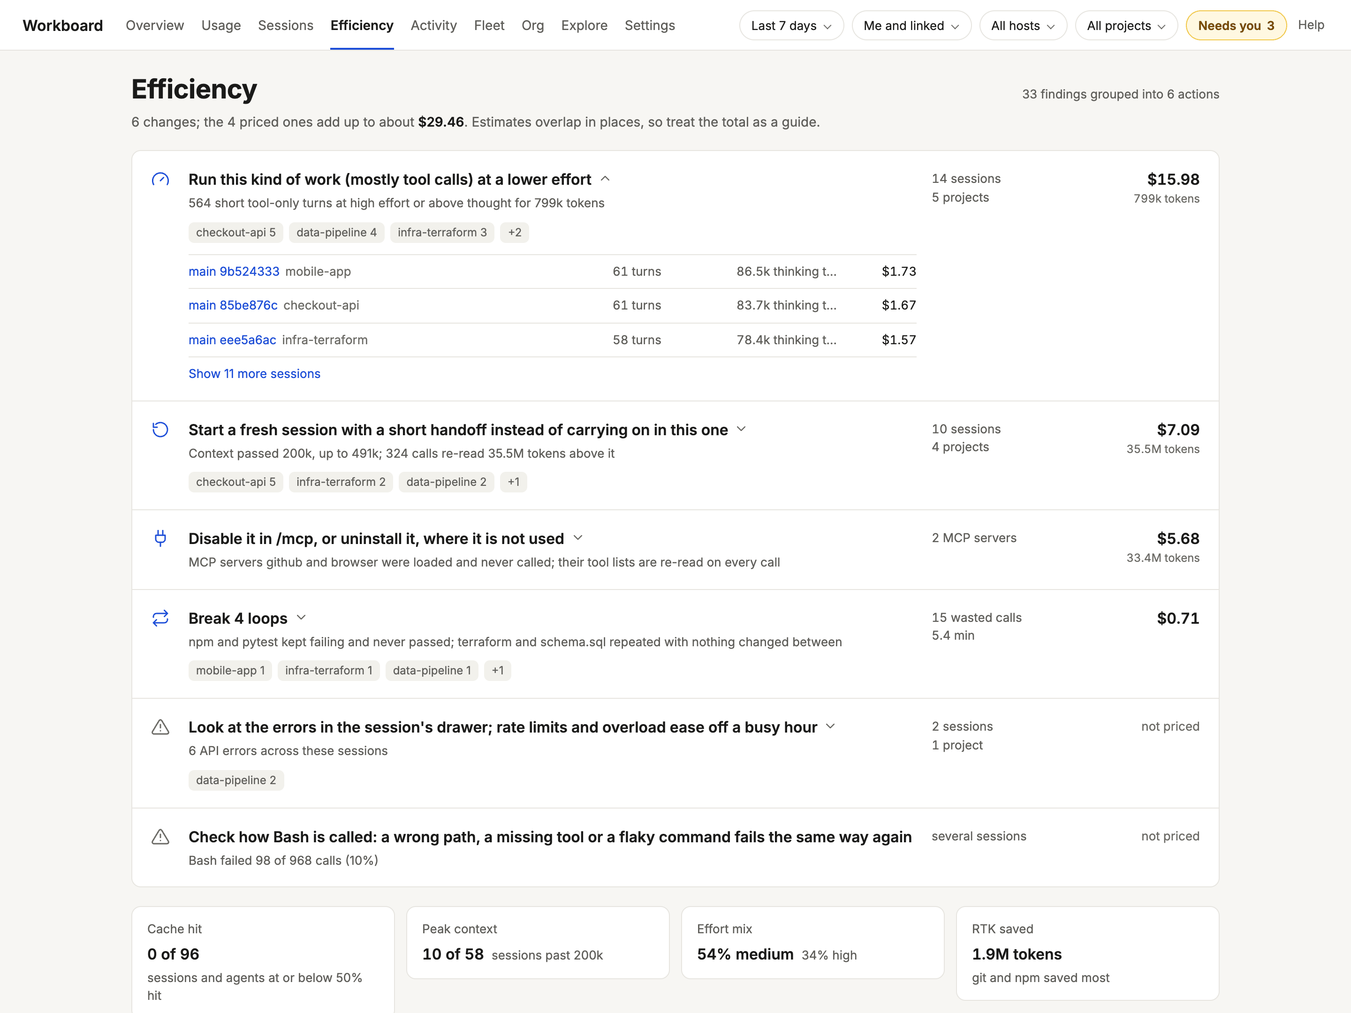Screen dimensions: 1351x1013
Task: Expand the rate limits errors action
Action: pyautogui.click(x=831, y=726)
